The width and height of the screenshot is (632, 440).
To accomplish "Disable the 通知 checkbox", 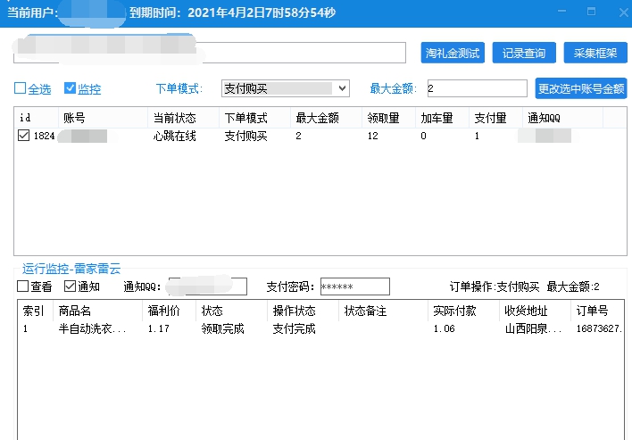I will click(x=70, y=286).
